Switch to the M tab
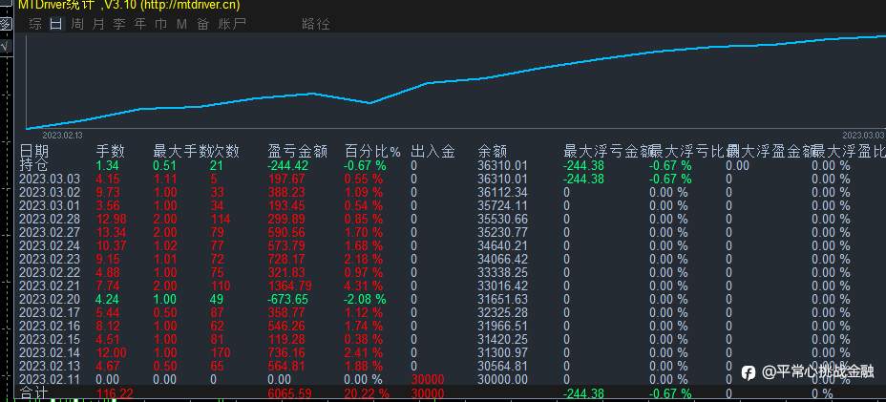886x402 pixels. (181, 24)
